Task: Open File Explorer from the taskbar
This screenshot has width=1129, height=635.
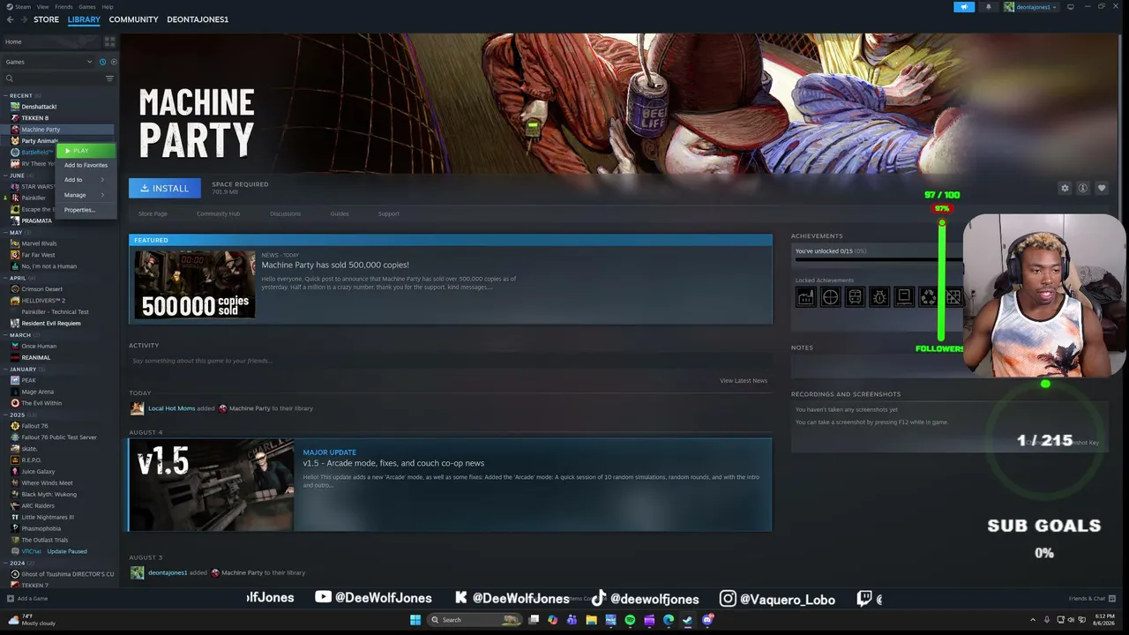Action: [591, 620]
